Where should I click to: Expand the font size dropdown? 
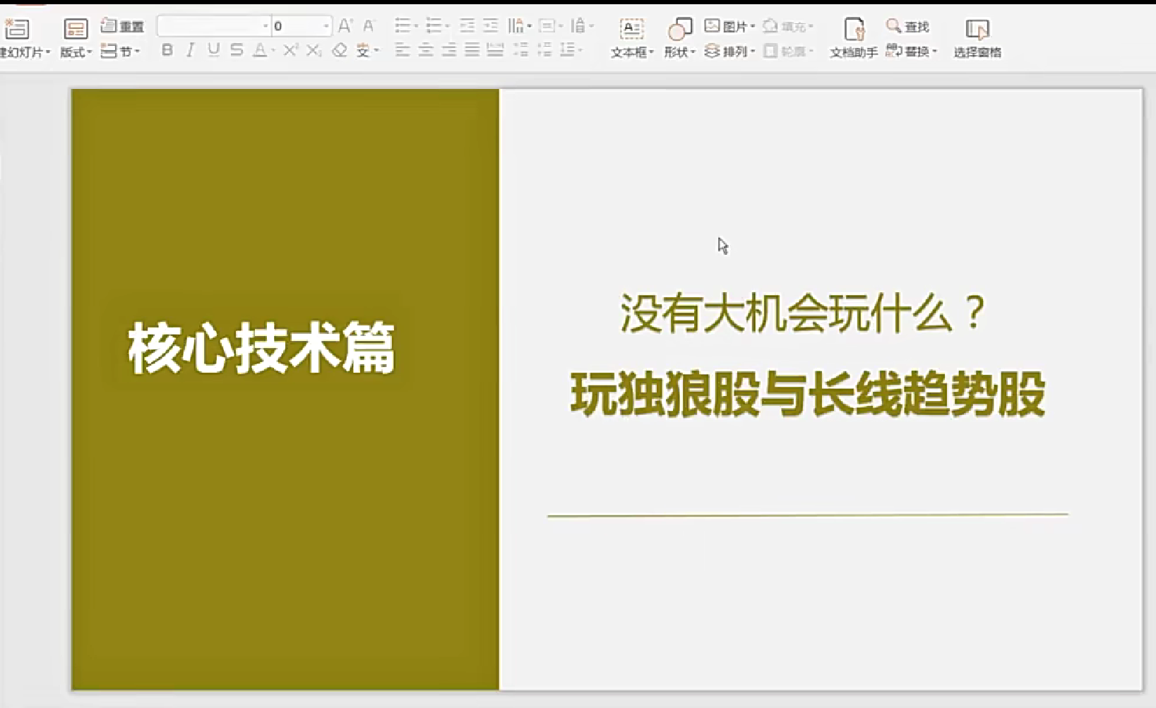pyautogui.click(x=326, y=26)
